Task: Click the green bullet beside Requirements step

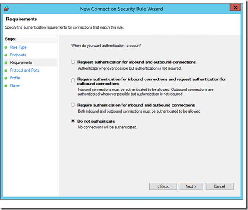Action: coord(6,63)
